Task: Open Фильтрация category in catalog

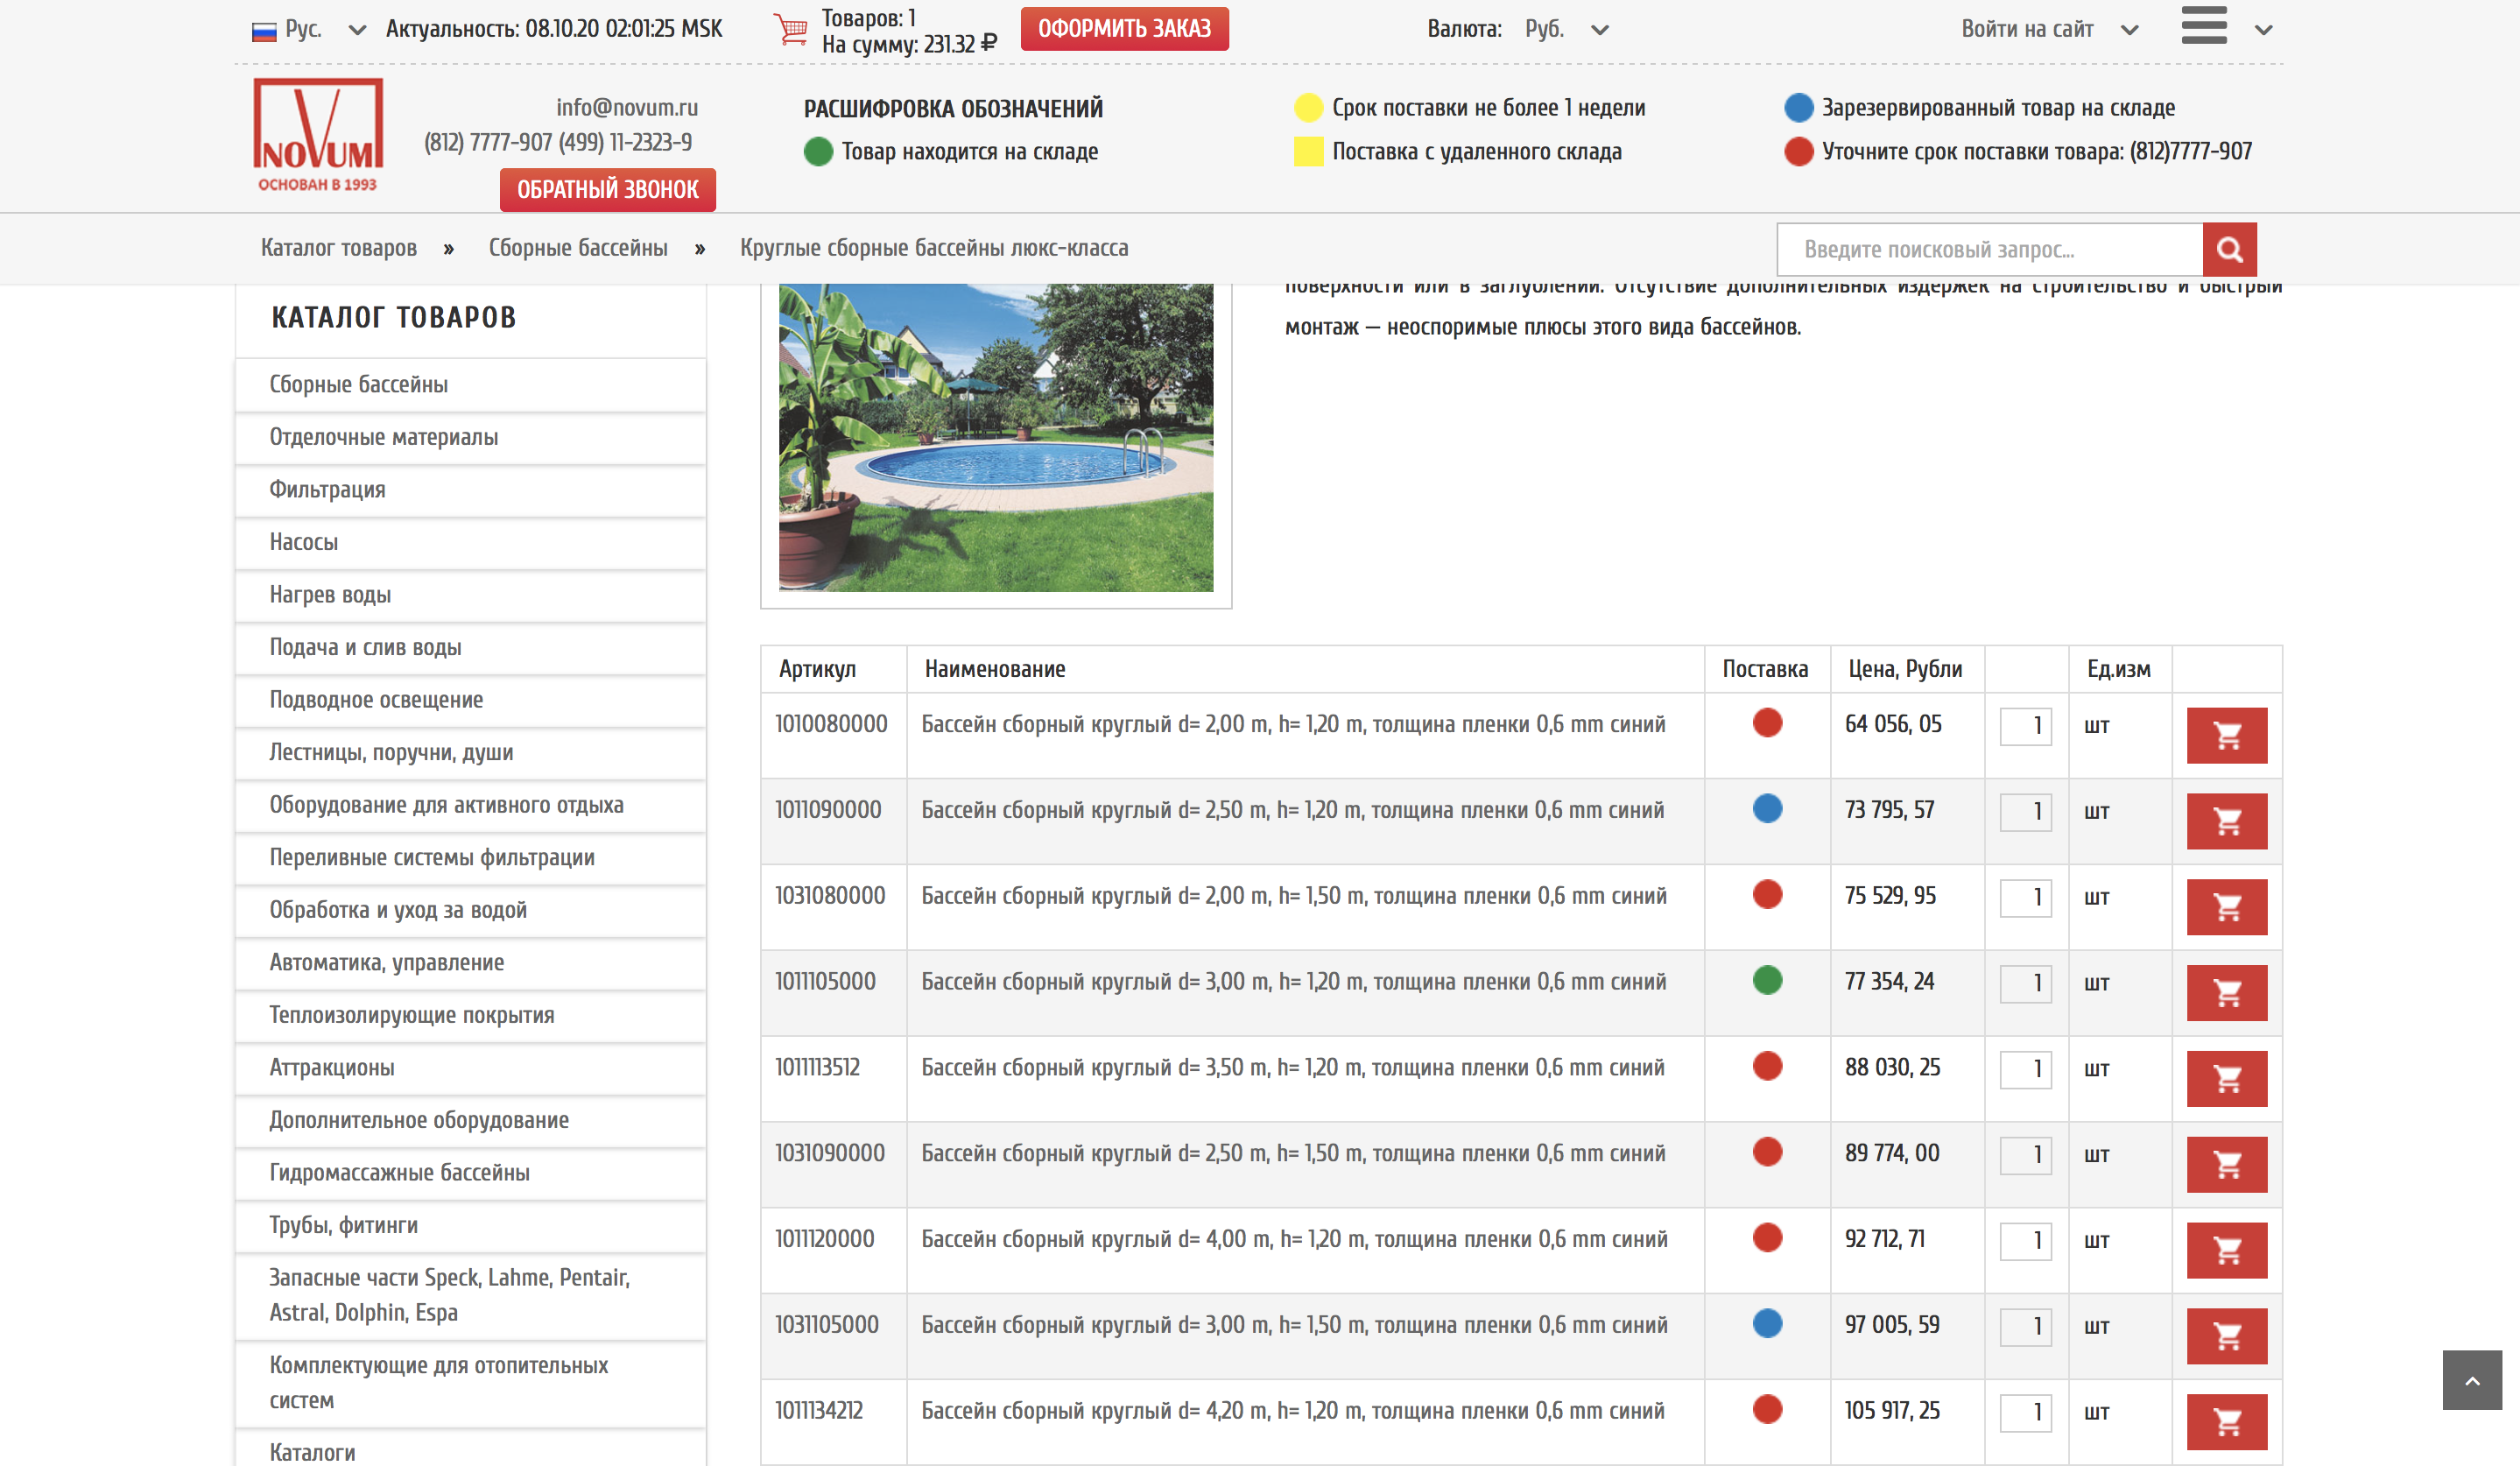Action: click(327, 490)
